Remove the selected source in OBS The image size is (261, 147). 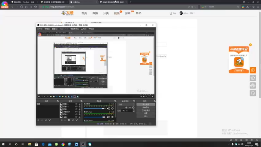coord(65,120)
